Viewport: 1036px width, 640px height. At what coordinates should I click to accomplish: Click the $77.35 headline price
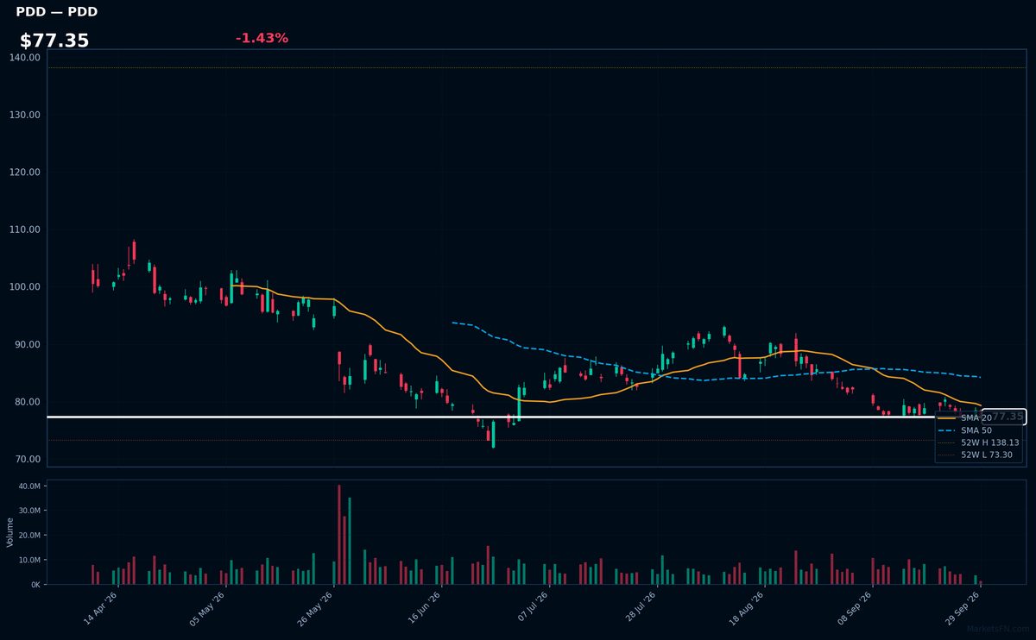click(54, 41)
